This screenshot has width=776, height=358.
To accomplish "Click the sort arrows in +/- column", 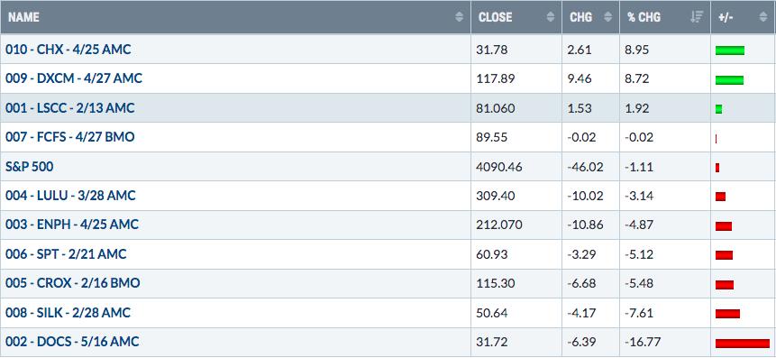I will 762,17.
